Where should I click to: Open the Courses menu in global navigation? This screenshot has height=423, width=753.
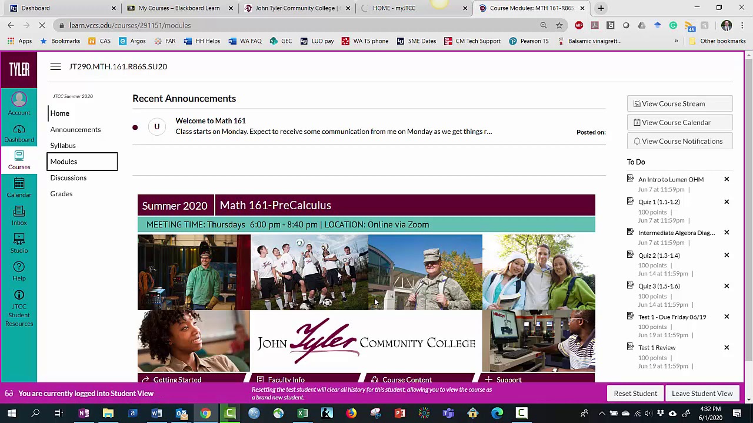[x=19, y=159]
